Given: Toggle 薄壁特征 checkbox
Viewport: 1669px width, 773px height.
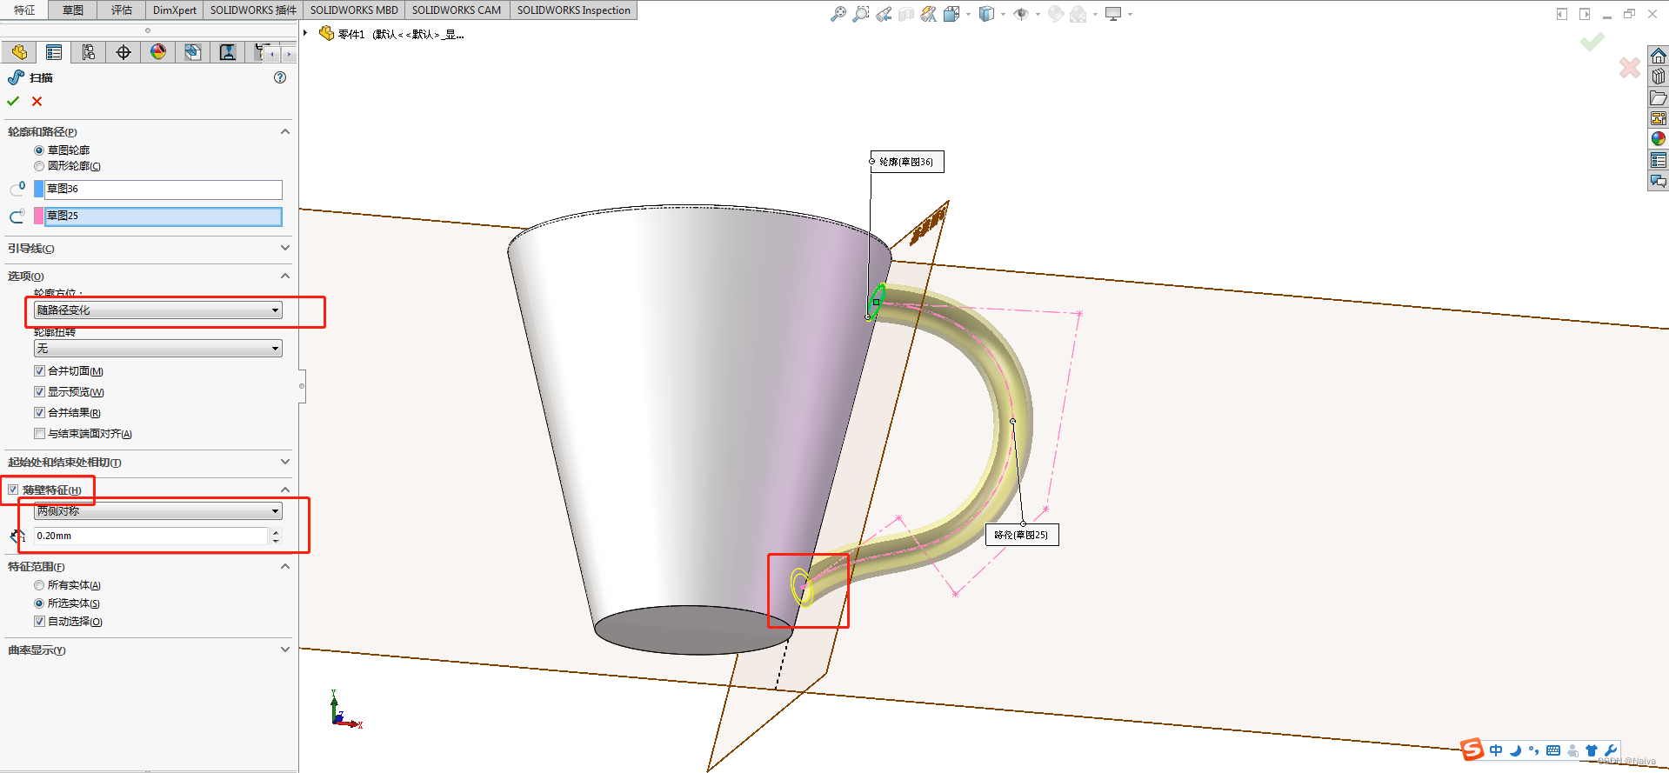Looking at the screenshot, I should click(x=13, y=490).
